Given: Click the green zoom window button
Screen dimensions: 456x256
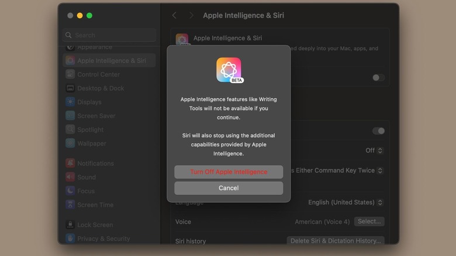Looking at the screenshot, I should tap(89, 15).
